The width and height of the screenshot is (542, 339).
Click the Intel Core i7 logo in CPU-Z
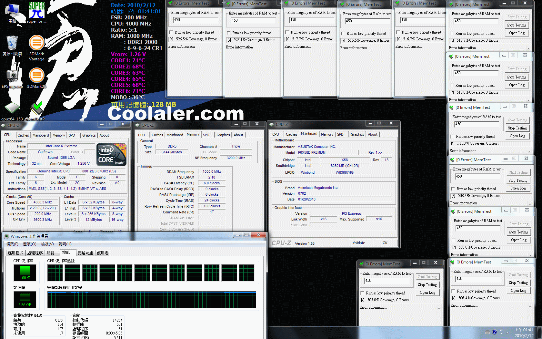pyautogui.click(x=111, y=155)
